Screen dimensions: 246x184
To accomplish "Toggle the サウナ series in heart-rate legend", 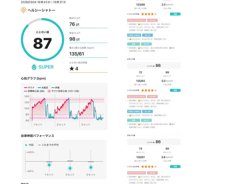I will pyautogui.click(x=29, y=88).
